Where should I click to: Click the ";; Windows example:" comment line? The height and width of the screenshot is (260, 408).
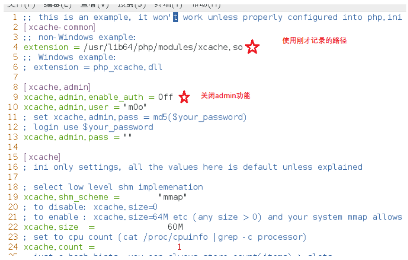(x=69, y=57)
